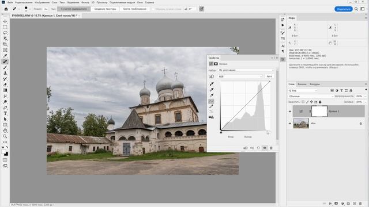Choose draw curve with pencil mode

[x=212, y=106]
